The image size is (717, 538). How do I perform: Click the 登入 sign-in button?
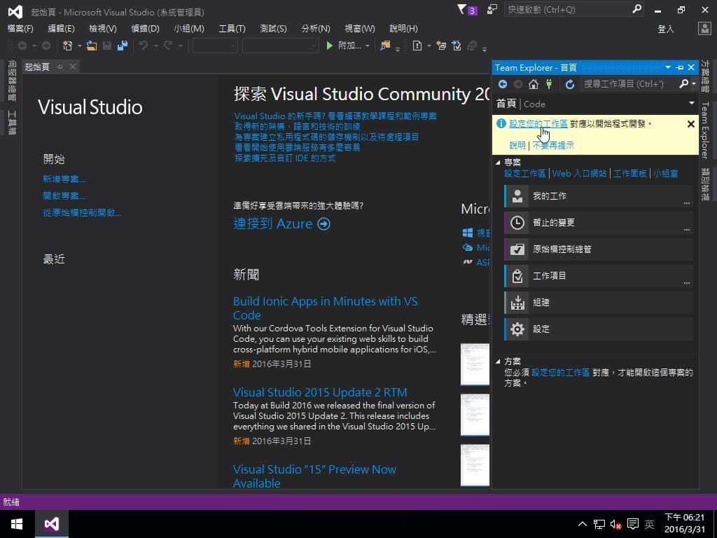(666, 29)
